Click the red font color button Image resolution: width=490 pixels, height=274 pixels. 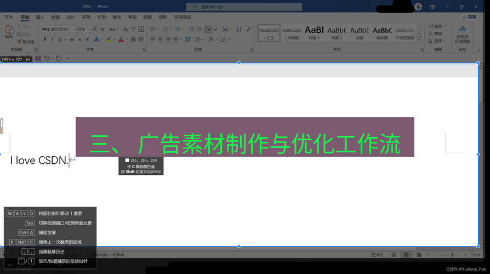pyautogui.click(x=121, y=39)
